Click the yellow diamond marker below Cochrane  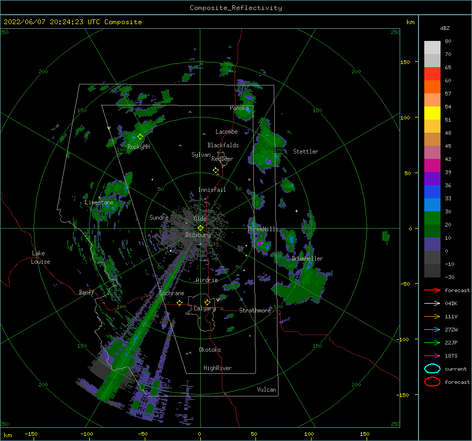[x=179, y=303]
